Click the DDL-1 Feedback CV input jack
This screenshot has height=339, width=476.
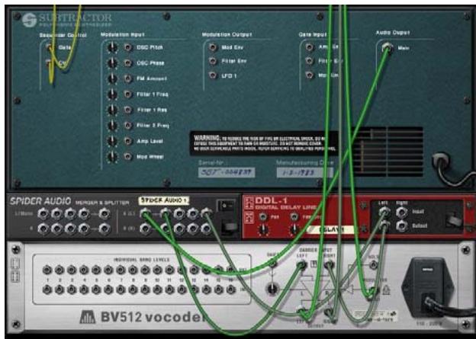[x=294, y=216]
